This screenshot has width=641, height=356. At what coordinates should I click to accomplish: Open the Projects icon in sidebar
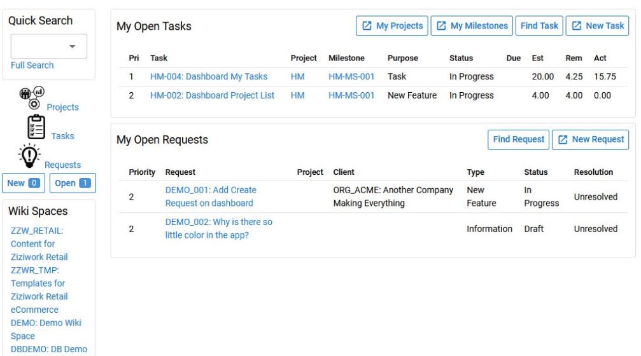point(32,99)
